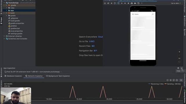186x104 pixels.
Task: Select the gradle.properties file
Action: click(x=16, y=23)
